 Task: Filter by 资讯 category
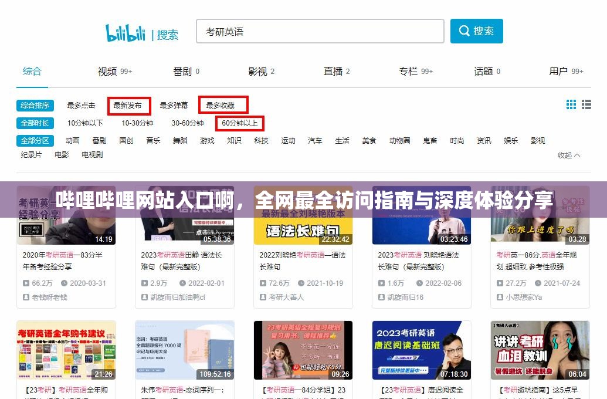click(484, 141)
